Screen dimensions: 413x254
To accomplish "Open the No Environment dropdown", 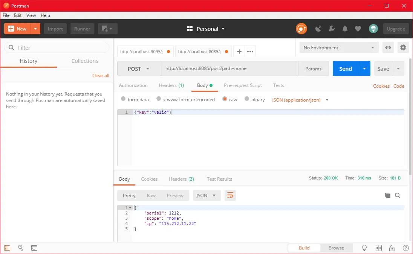I will [339, 47].
